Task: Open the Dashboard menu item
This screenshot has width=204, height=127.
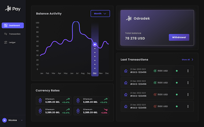Action: [13, 25]
